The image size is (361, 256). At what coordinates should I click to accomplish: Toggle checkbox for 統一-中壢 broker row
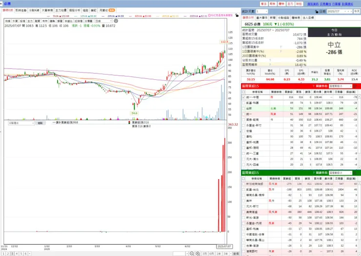(x=243, y=97)
